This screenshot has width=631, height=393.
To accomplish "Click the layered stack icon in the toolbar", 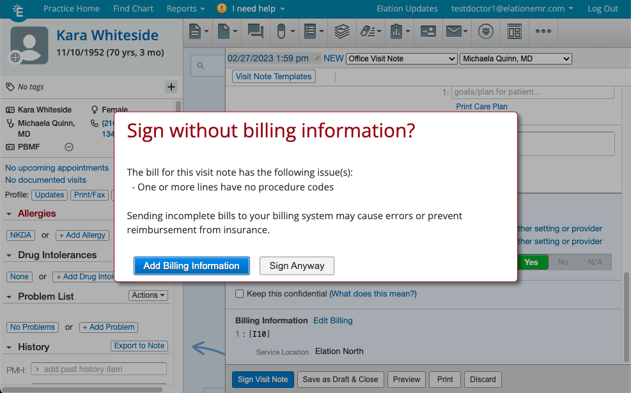I will click(x=342, y=32).
